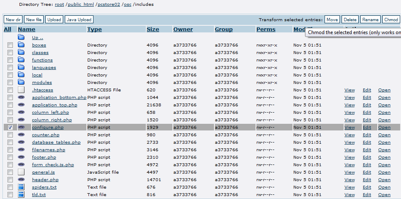The image size is (401, 199).
Task: Click the folder icon next to Up ..
Action: (x=21, y=38)
